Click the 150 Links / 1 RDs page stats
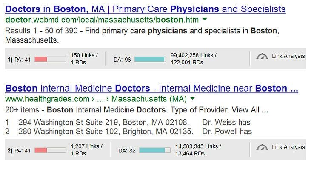Viewport: 314px width, 169px height. point(84,59)
